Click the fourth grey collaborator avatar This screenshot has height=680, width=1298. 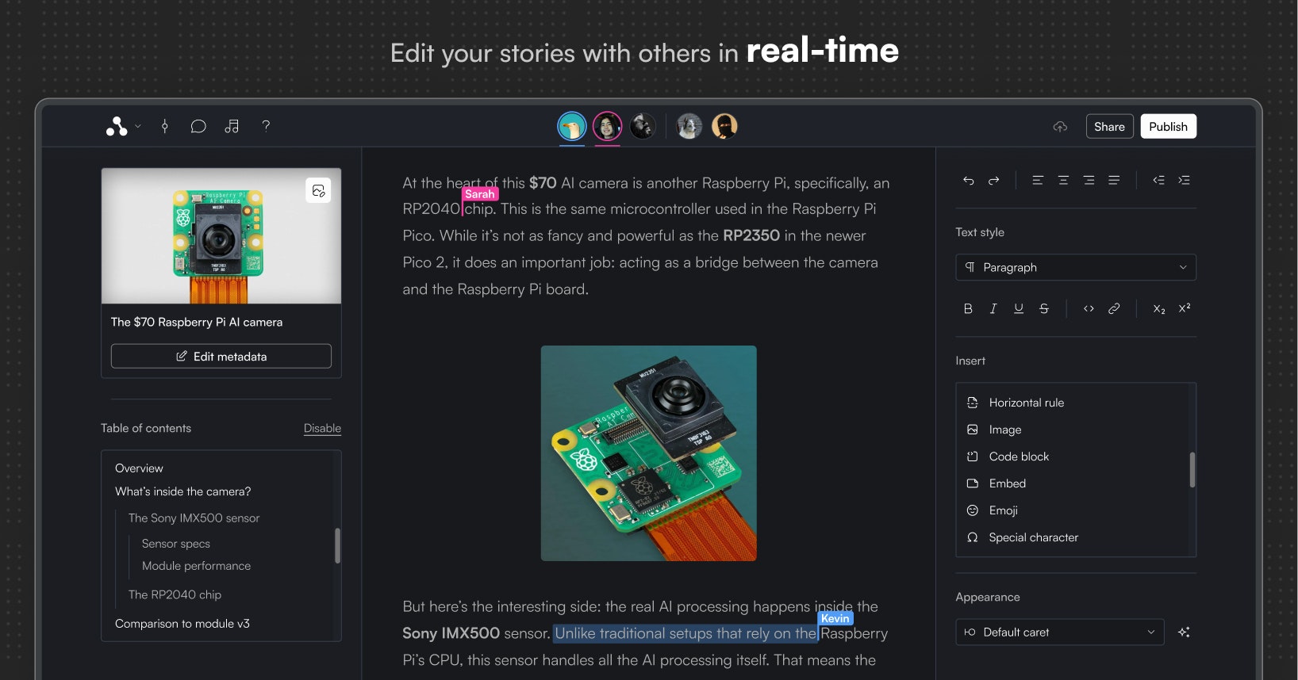[689, 126]
